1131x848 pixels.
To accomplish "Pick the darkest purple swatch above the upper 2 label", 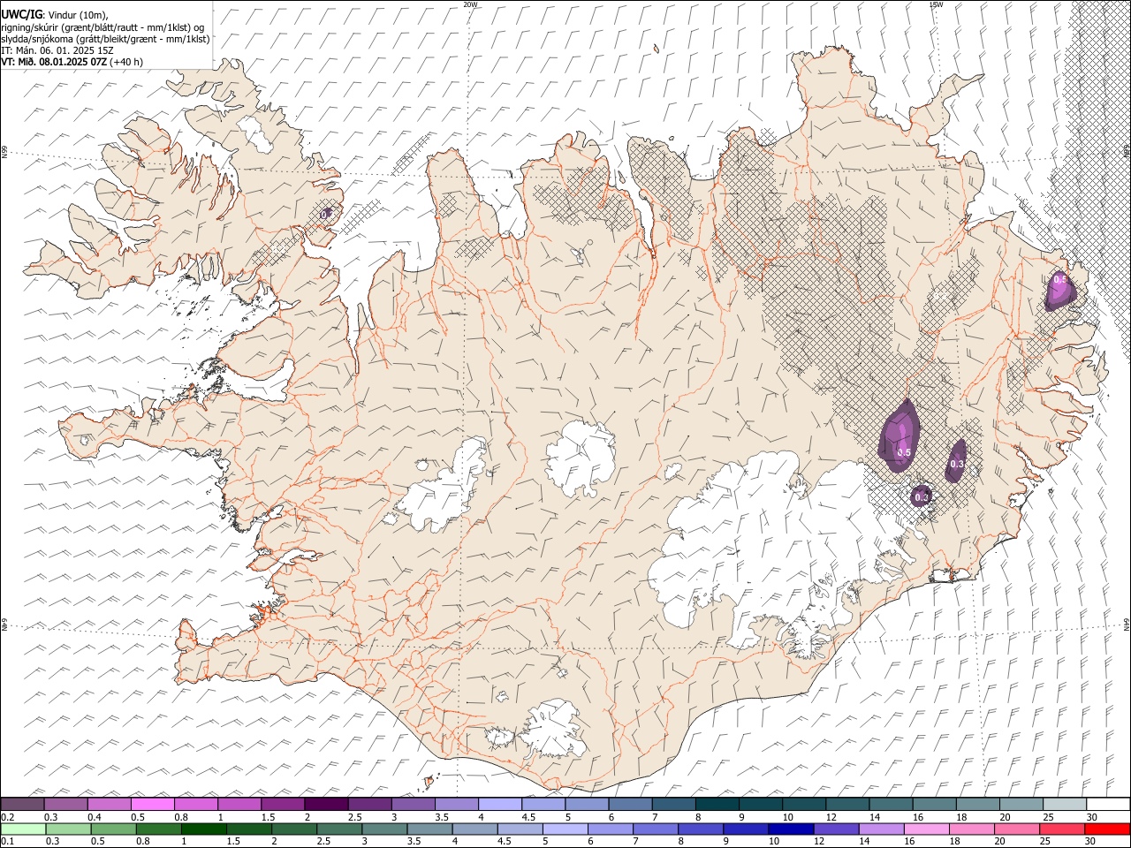I will click(326, 804).
